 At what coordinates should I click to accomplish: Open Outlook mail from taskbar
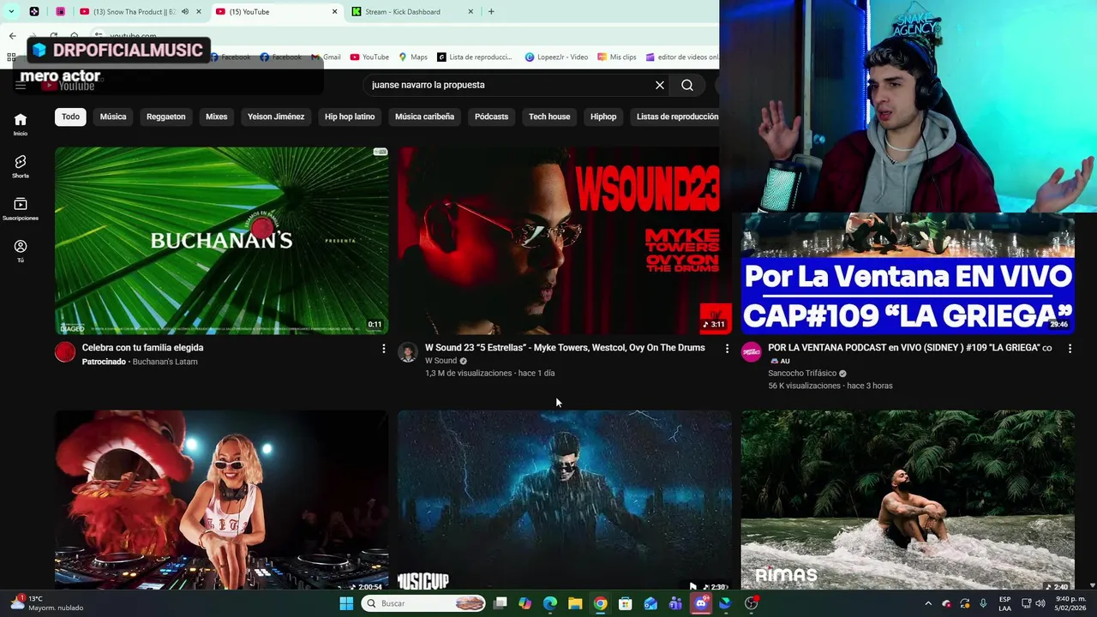point(650,603)
